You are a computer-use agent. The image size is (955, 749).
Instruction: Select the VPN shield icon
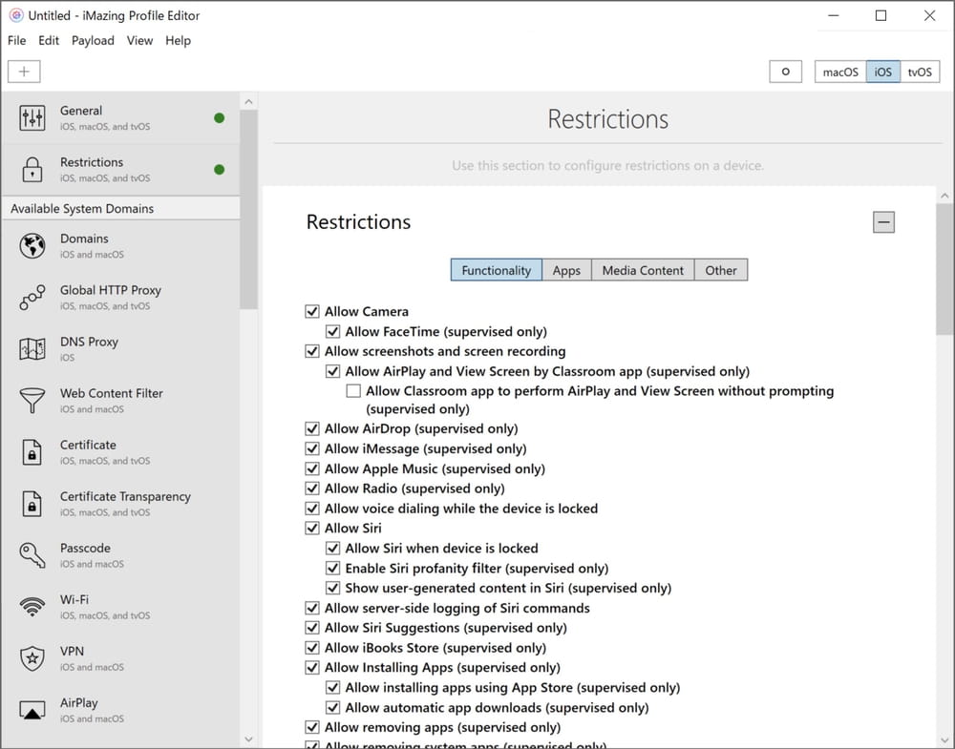coord(32,658)
